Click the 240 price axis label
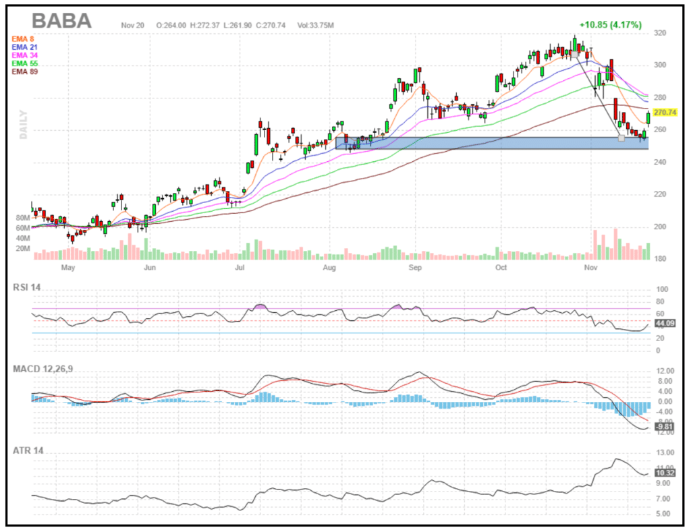This screenshot has width=691, height=532. [x=660, y=162]
